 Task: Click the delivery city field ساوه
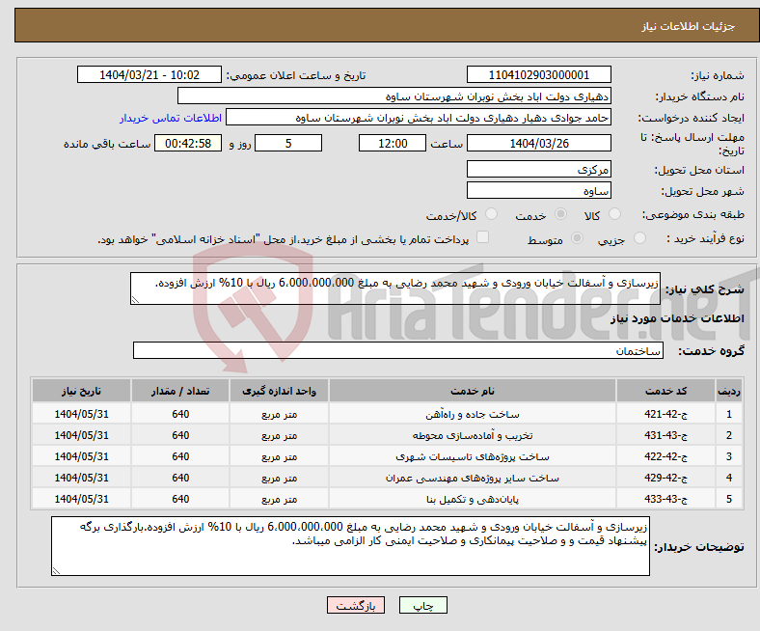point(538,190)
